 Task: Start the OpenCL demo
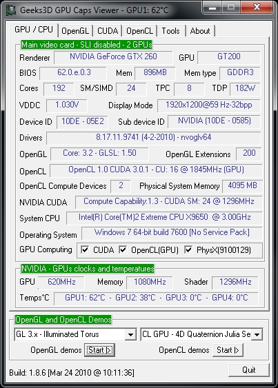pos(228,350)
